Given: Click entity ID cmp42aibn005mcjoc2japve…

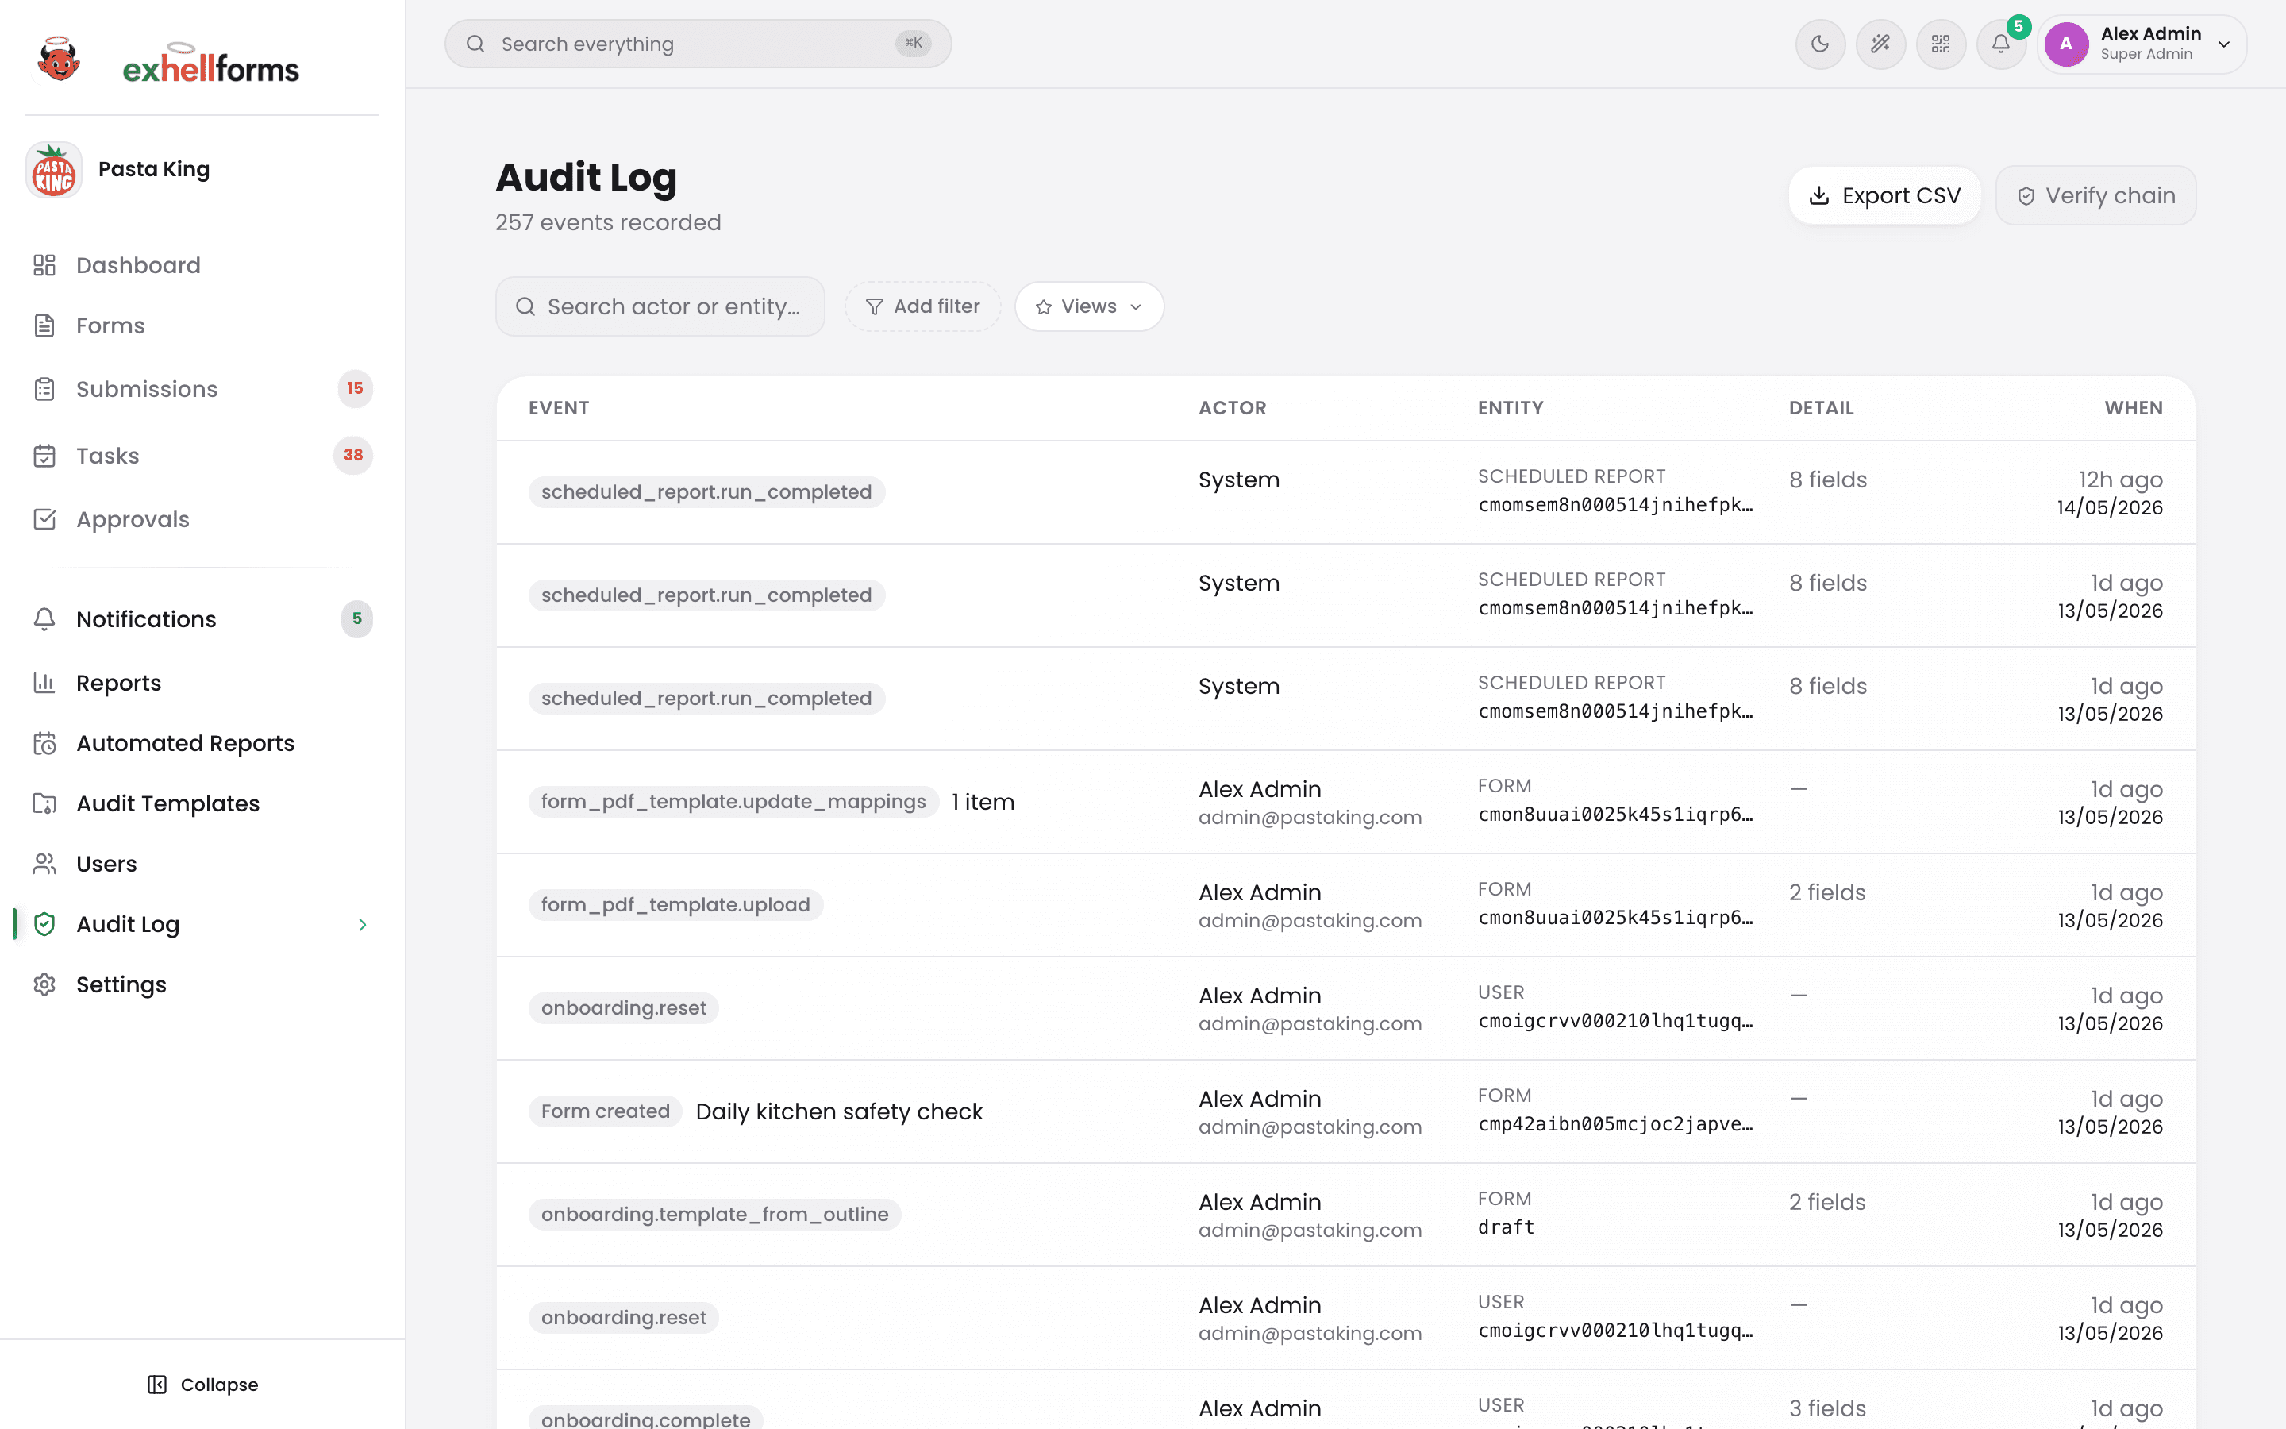Looking at the screenshot, I should [x=1615, y=1125].
